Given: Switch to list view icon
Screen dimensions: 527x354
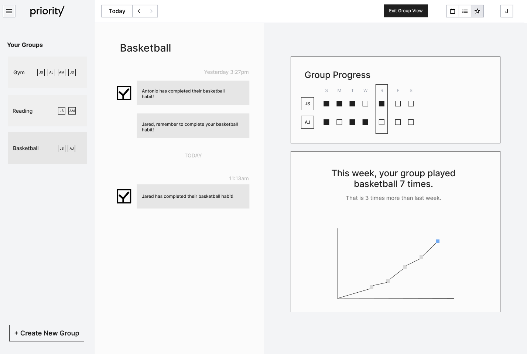Looking at the screenshot, I should (465, 11).
